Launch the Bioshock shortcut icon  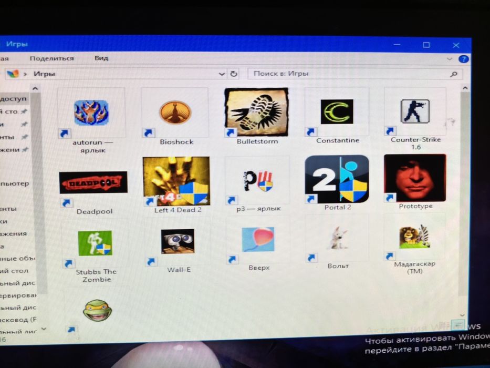pyautogui.click(x=175, y=112)
